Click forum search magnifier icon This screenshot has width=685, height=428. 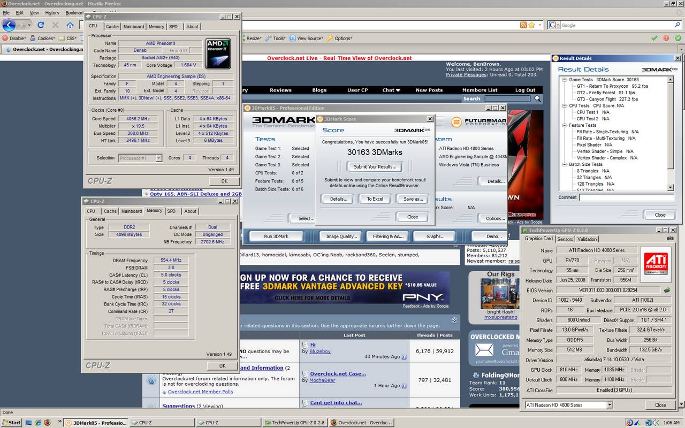coord(538,98)
